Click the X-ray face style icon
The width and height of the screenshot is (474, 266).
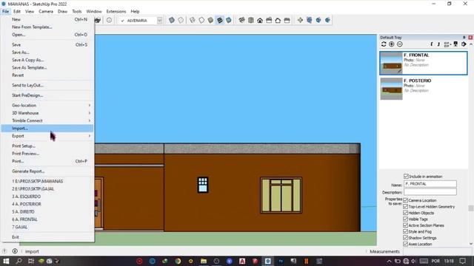point(172,20)
